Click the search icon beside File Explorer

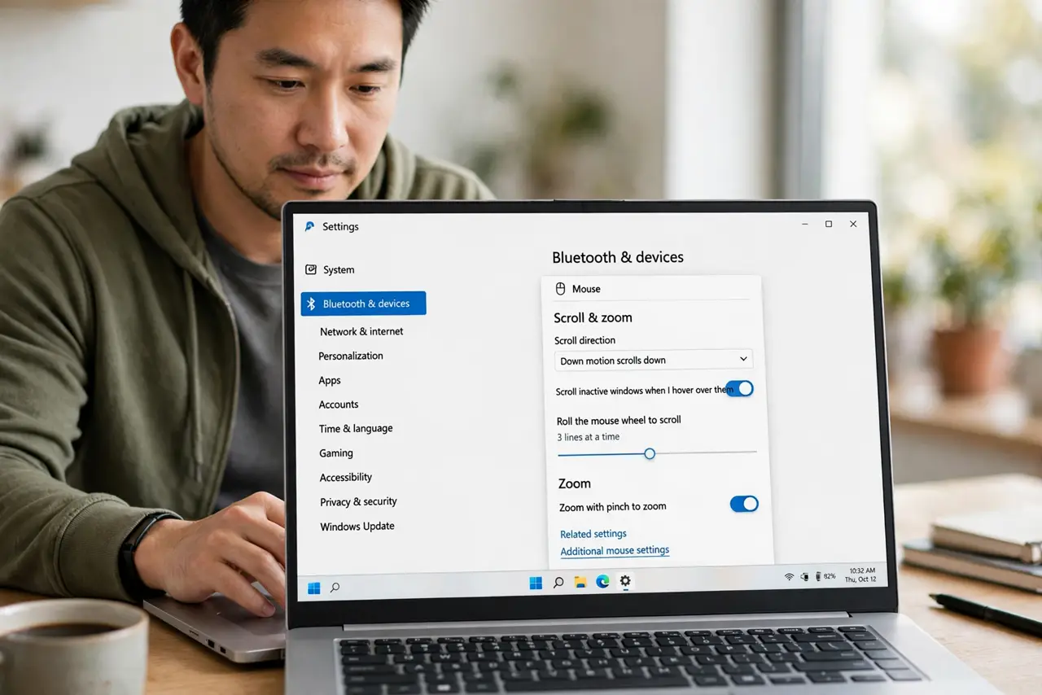tap(558, 582)
